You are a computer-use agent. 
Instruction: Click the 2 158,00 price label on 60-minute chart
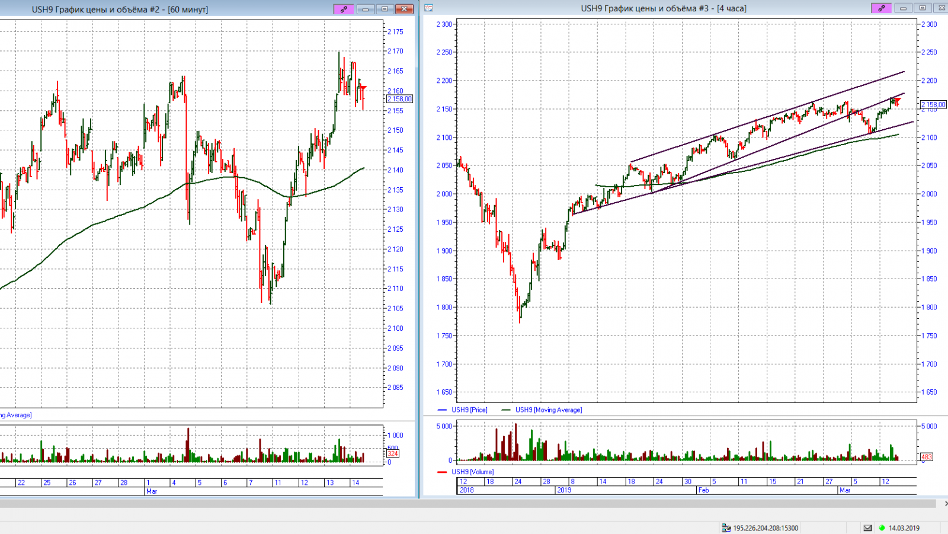pos(401,99)
